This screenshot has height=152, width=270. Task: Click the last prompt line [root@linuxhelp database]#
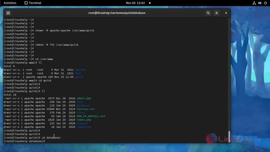pos(24,141)
